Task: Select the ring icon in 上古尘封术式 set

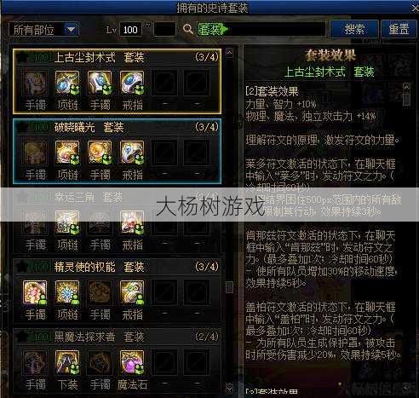Action: (132, 83)
